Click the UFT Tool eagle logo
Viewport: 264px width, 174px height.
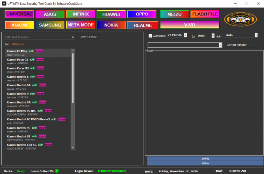point(240,19)
